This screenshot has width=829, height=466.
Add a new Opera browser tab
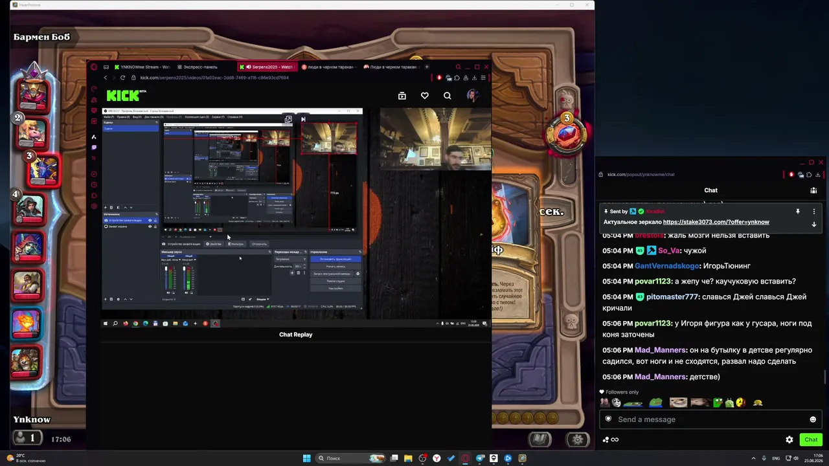pos(426,67)
